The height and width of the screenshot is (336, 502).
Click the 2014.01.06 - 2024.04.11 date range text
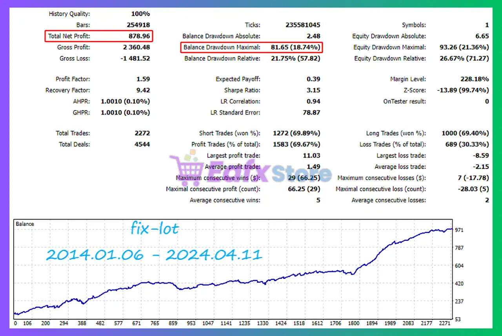(154, 255)
